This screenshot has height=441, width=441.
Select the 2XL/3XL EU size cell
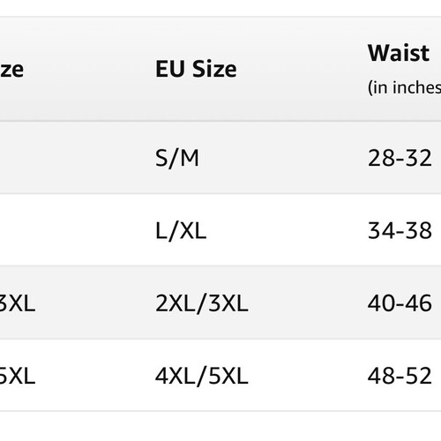point(202,303)
